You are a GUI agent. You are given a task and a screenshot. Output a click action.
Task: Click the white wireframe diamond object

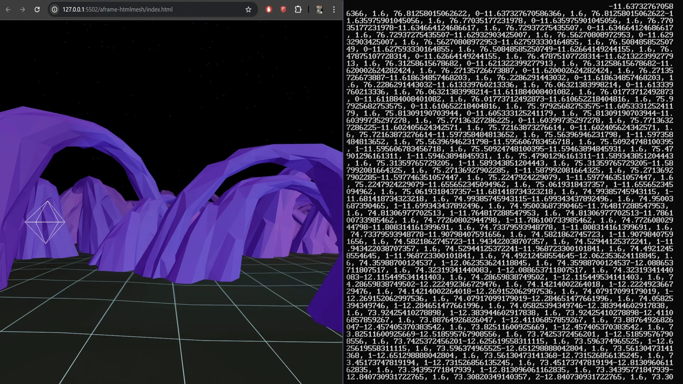(45, 222)
